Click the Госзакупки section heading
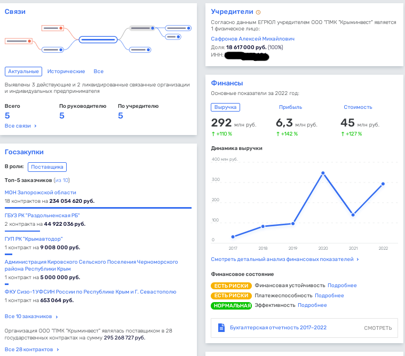This screenshot has height=356, width=405. tap(24, 152)
